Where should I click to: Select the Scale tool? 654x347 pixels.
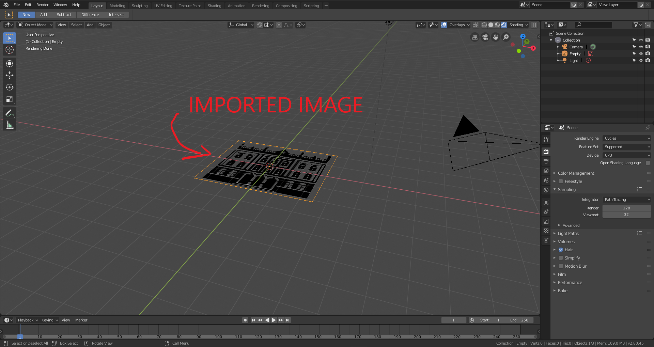pyautogui.click(x=9, y=99)
